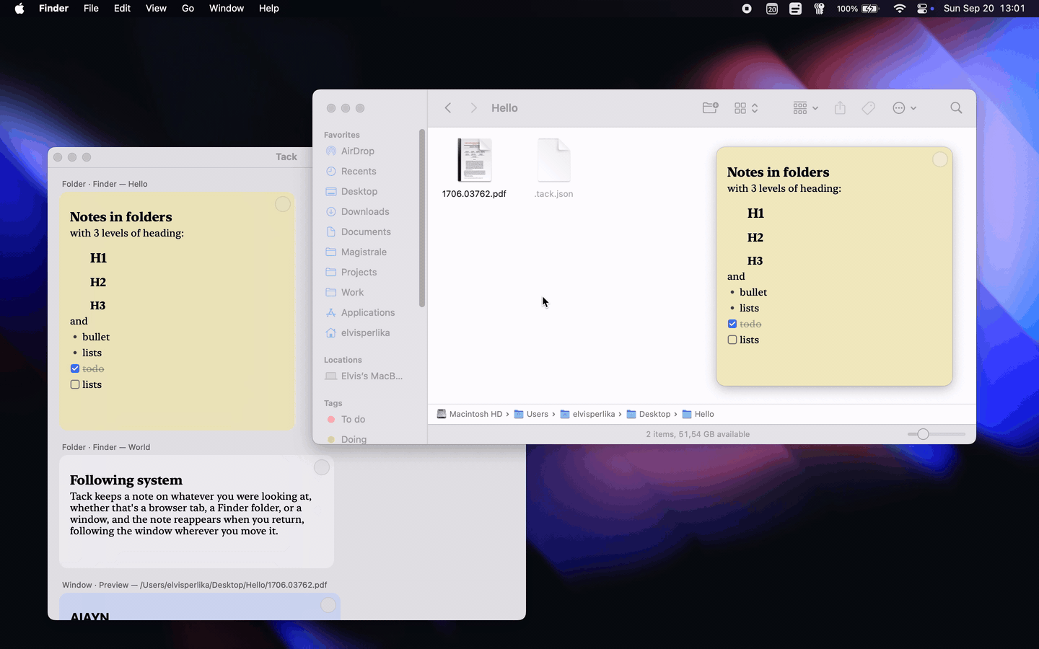Click the circle button on Finder sticky note
Screen dimensions: 1039x649
939,159
